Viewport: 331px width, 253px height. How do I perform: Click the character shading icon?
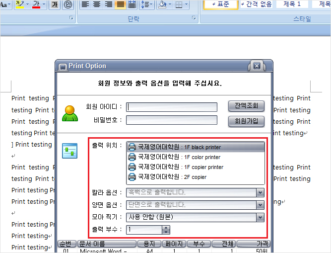point(55,4)
